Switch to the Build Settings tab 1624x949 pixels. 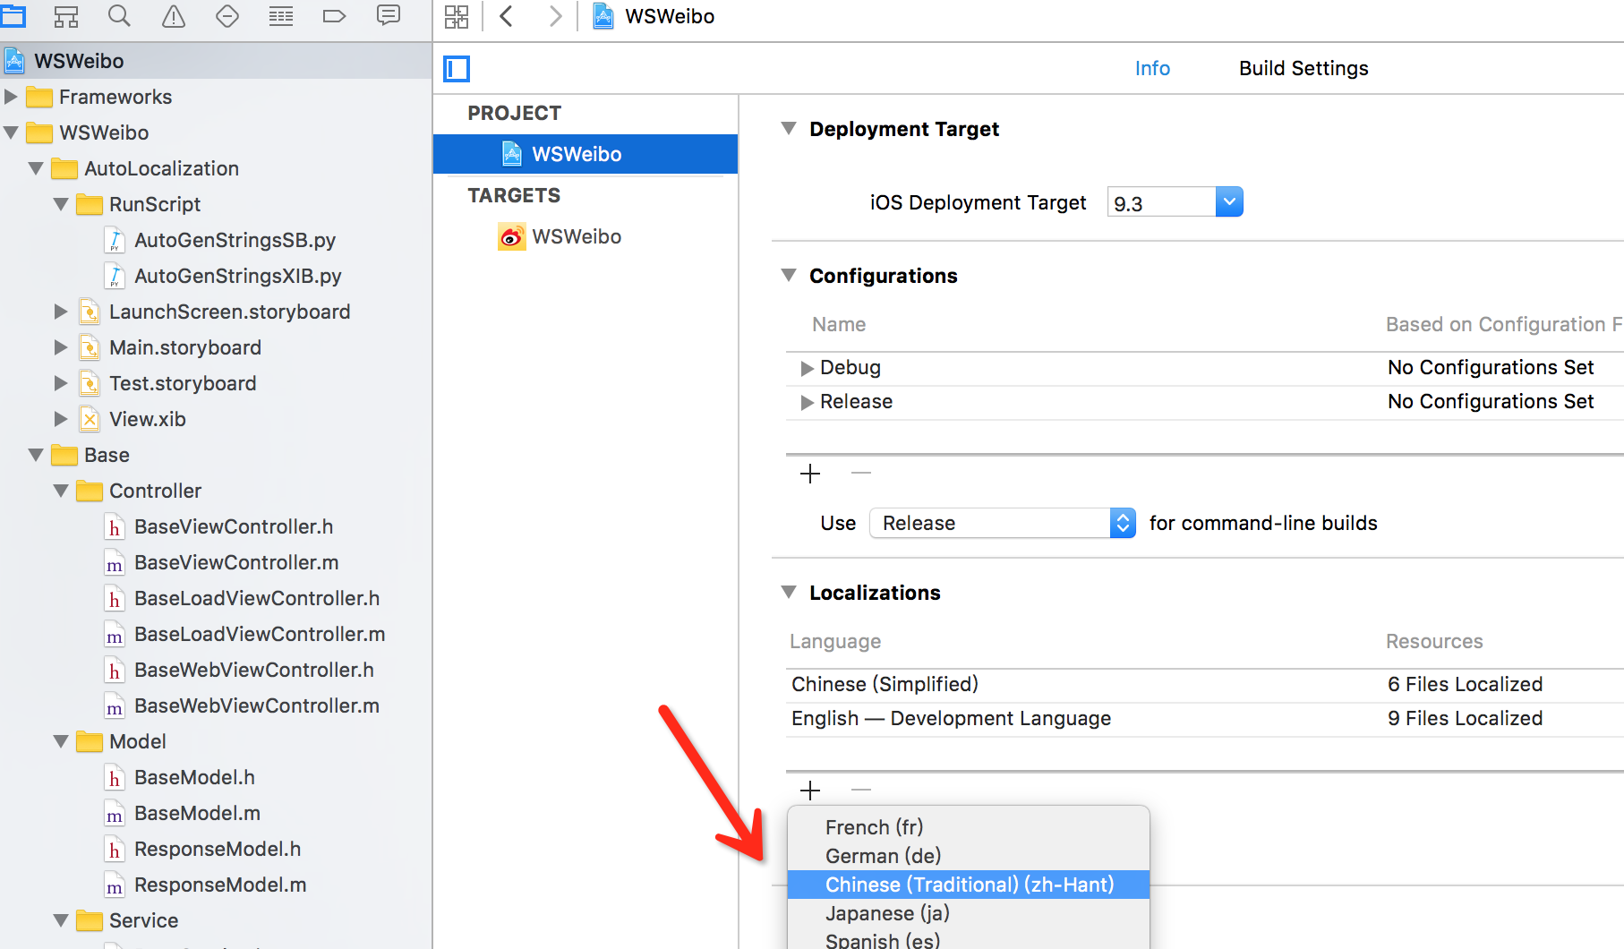pos(1303,68)
